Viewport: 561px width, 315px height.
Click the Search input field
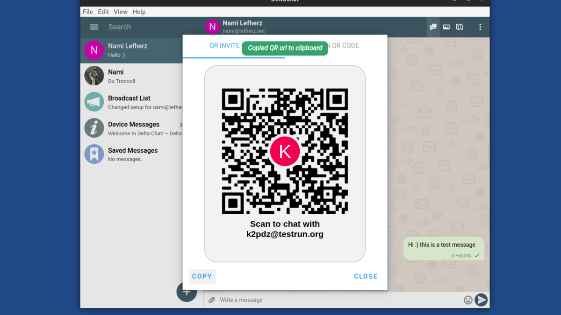tap(120, 27)
